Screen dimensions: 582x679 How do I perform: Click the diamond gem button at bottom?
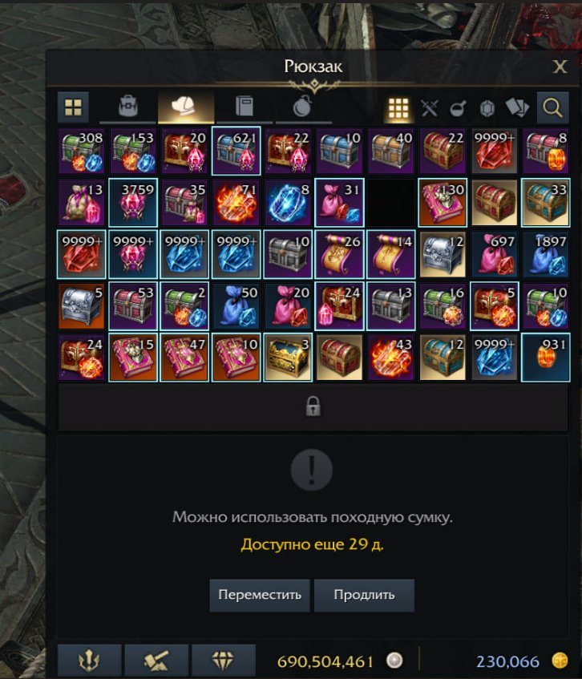click(224, 661)
